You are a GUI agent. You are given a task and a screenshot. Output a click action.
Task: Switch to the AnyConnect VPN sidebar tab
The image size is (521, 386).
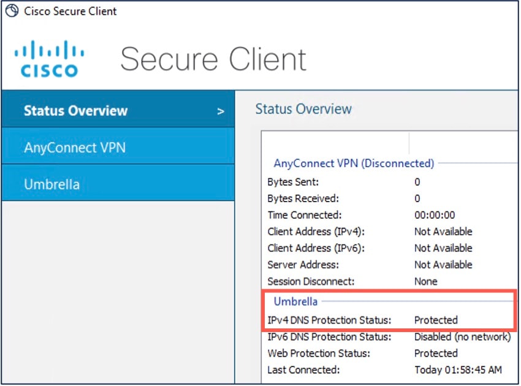point(75,147)
